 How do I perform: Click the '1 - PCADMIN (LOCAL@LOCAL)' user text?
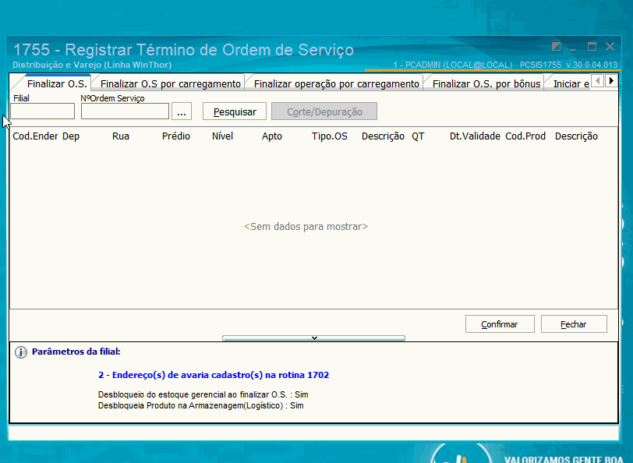click(453, 65)
